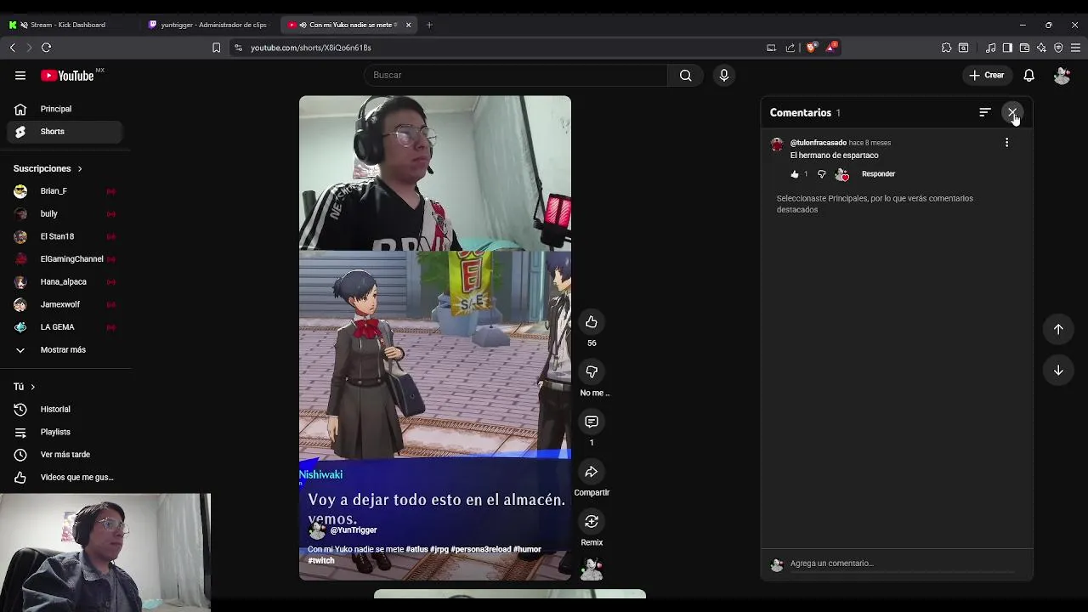Open Historial in the sidebar

[66, 410]
